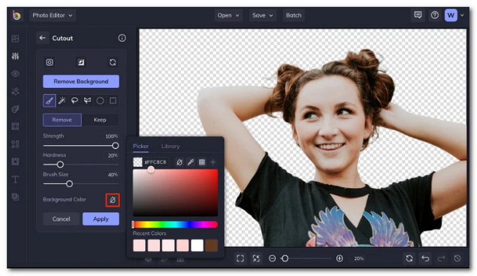Open the Text tool in sidebar
Image resolution: width=477 pixels, height=276 pixels.
(16, 179)
